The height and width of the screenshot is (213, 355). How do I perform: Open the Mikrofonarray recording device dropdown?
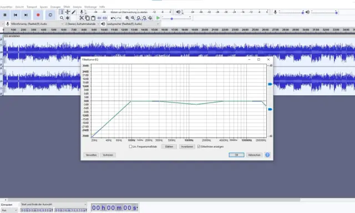click(37, 24)
